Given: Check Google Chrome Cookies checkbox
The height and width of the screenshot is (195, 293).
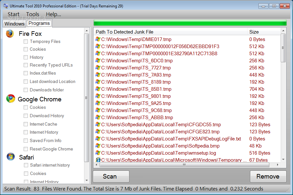Looking at the screenshot, I should (26, 107).
